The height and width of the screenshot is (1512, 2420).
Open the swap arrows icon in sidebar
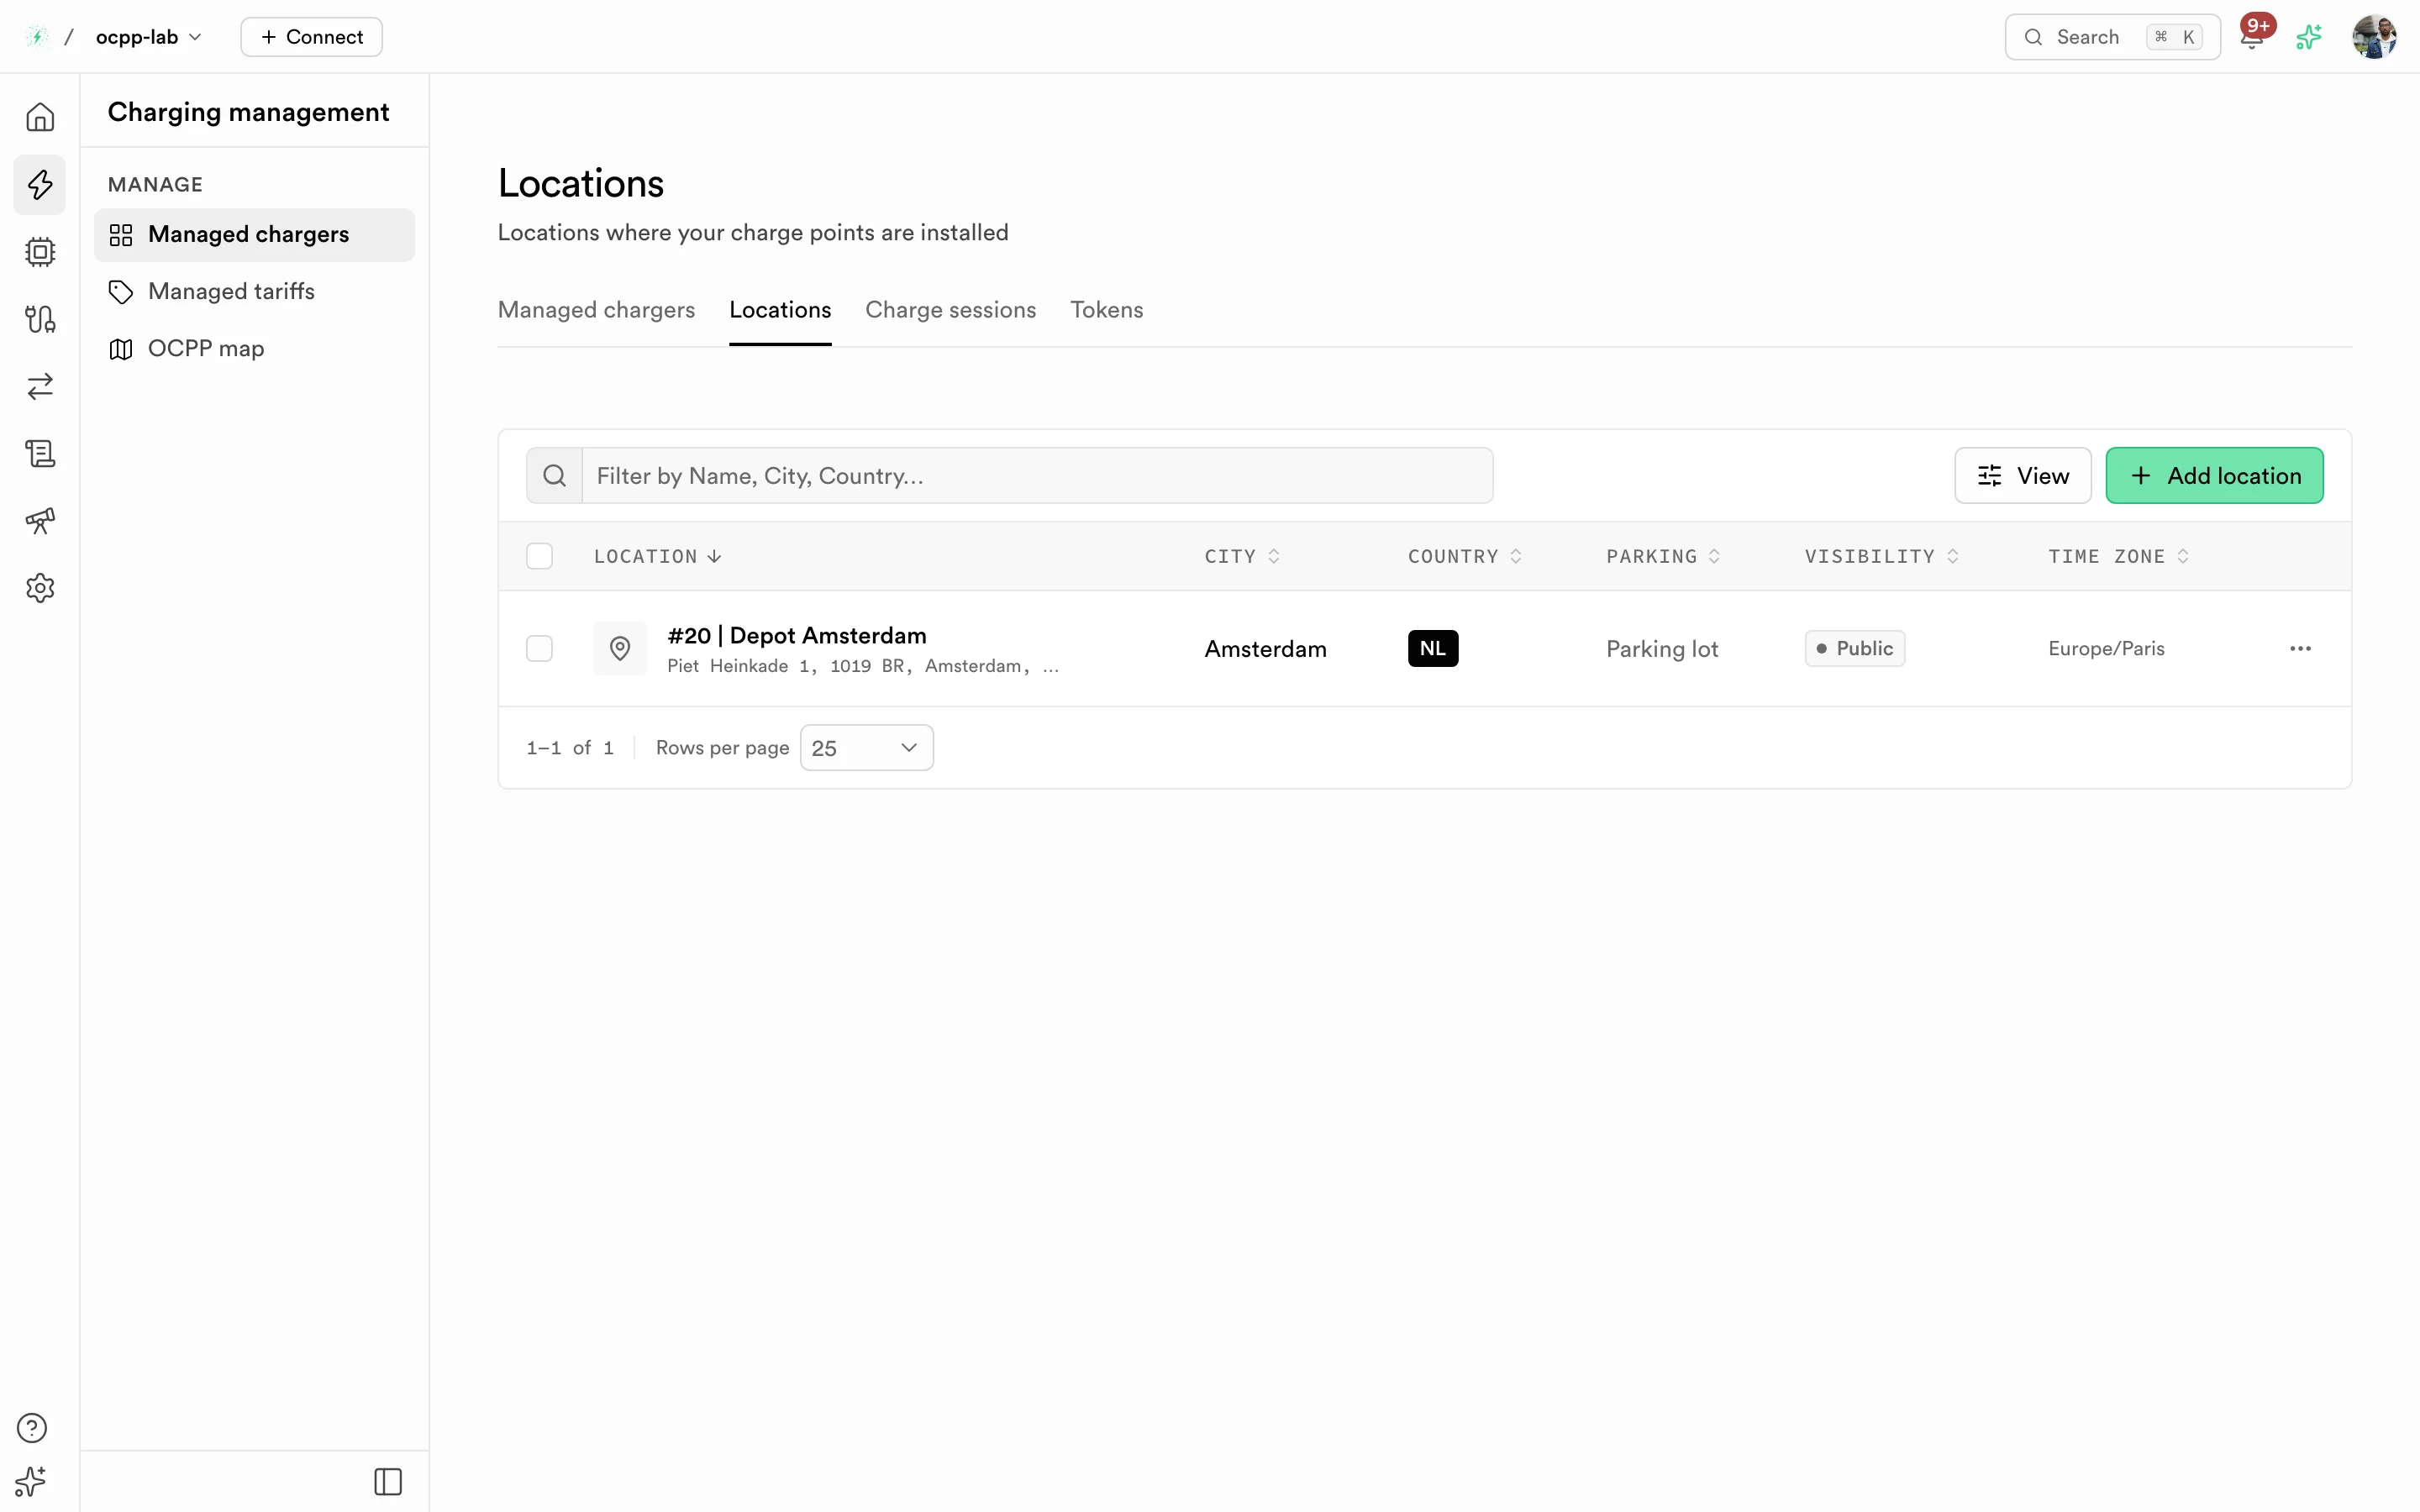click(x=40, y=386)
